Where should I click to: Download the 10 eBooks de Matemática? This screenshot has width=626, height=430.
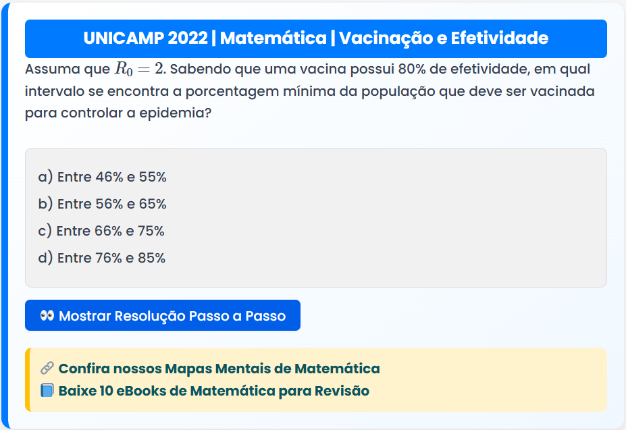(213, 391)
